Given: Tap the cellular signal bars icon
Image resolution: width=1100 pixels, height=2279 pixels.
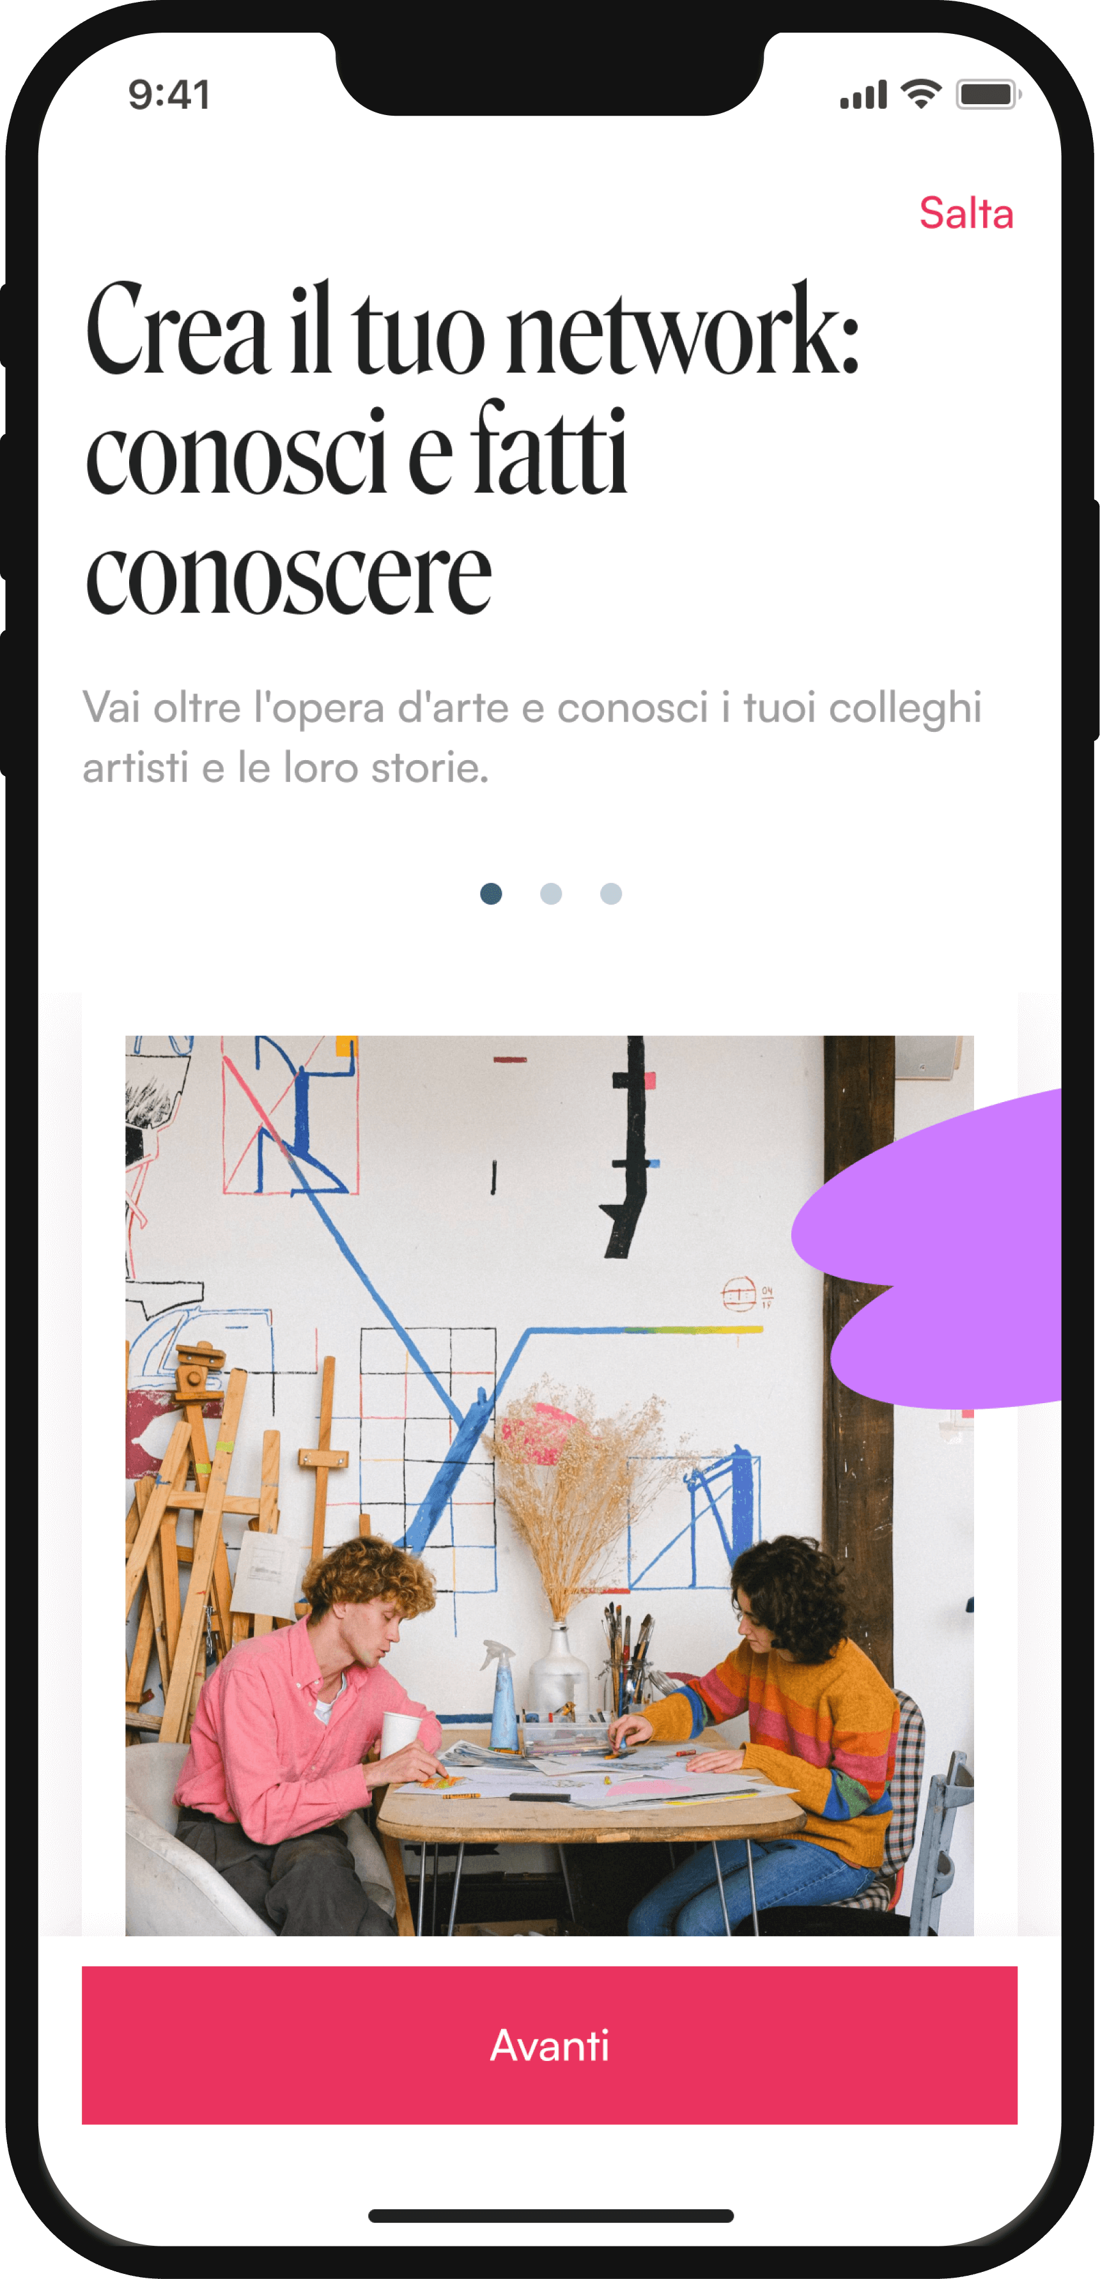Looking at the screenshot, I should (863, 94).
